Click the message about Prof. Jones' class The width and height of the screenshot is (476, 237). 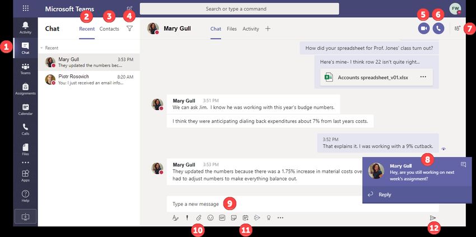click(x=369, y=48)
